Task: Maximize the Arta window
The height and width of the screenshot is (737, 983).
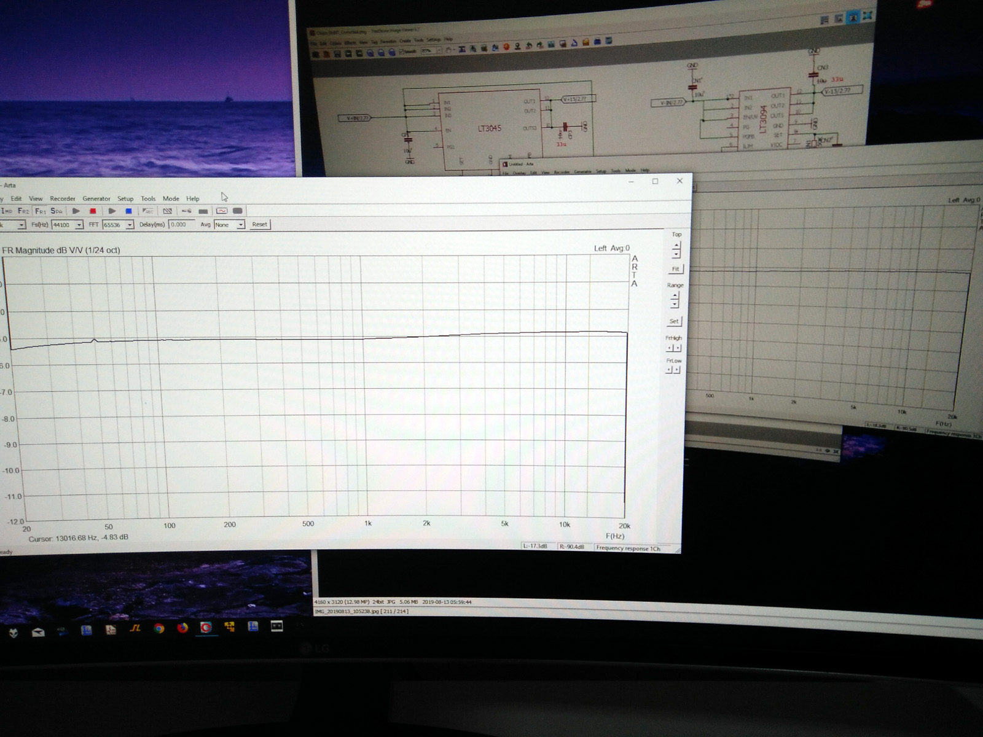Action: pos(655,181)
